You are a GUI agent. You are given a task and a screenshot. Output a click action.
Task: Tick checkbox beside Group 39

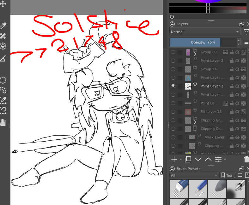[180, 52]
